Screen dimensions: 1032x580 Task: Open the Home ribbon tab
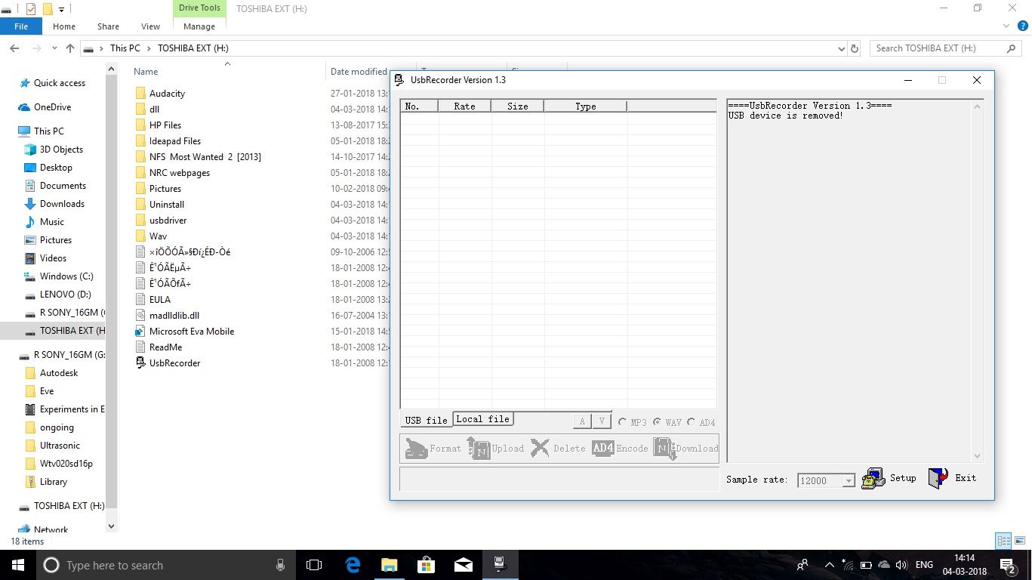click(64, 26)
